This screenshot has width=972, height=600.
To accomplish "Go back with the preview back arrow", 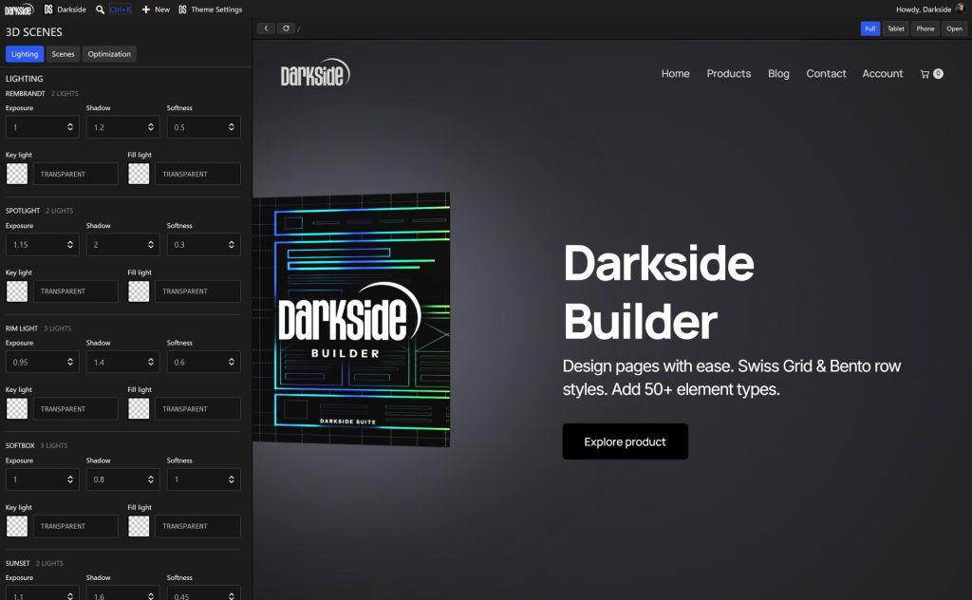I will click(x=266, y=28).
